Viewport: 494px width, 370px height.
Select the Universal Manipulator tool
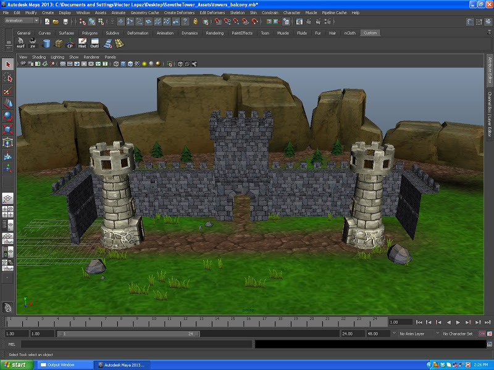(8, 142)
